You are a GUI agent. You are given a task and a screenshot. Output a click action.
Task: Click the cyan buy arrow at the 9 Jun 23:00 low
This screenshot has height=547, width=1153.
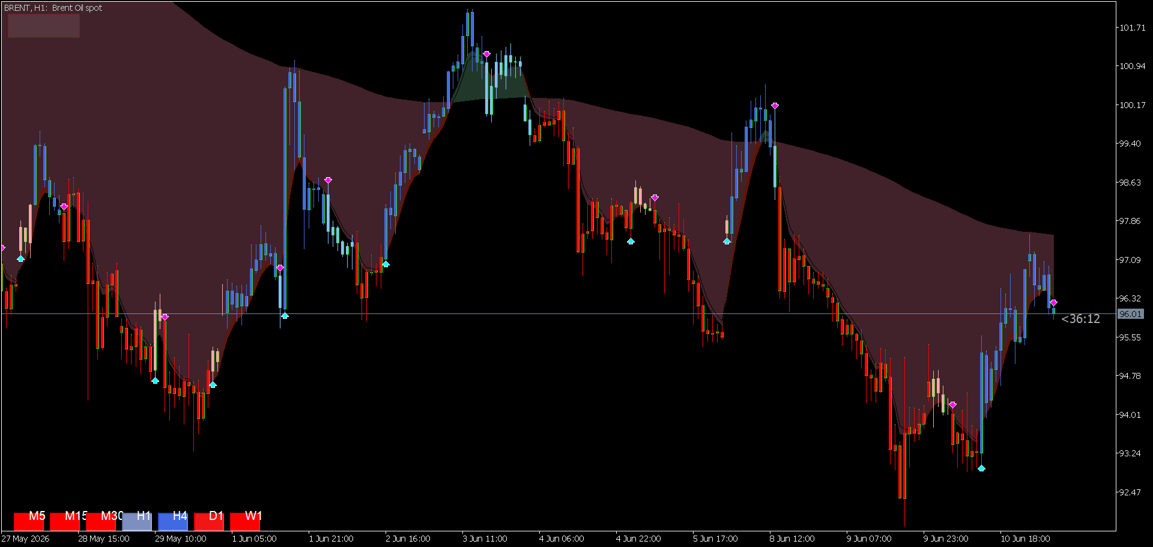[x=981, y=468]
